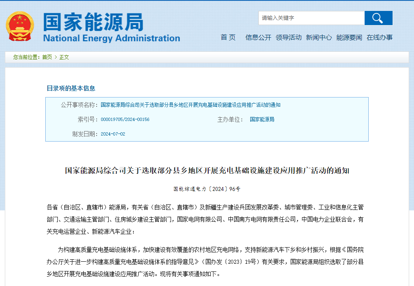Open the 能源要闻 navigation item
Image resolution: width=414 pixels, height=286 pixels.
click(349, 37)
